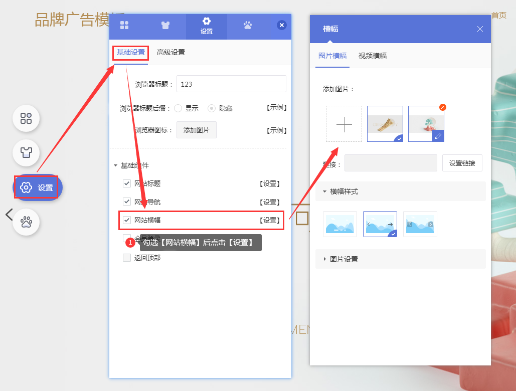Open the shirt-shaped style icon in left sidebar
Viewport: 516px width, 391px height.
coord(26,152)
